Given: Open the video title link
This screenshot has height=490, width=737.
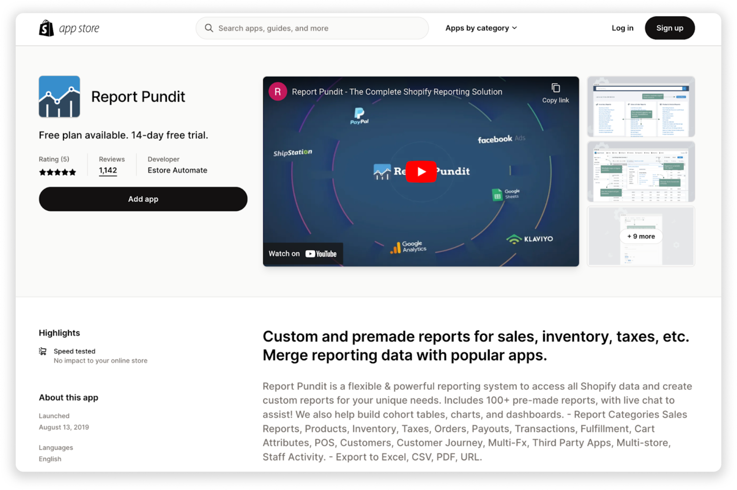Looking at the screenshot, I should [x=397, y=92].
